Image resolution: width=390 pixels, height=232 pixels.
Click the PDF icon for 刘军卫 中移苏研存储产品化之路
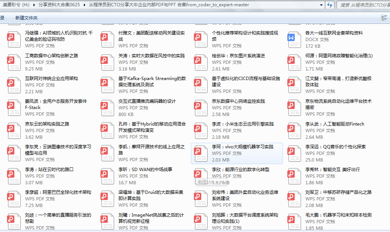294,199
